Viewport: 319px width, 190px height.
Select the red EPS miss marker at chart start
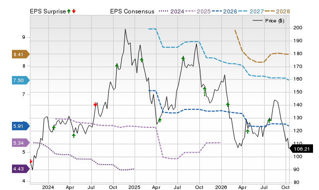tap(31, 161)
